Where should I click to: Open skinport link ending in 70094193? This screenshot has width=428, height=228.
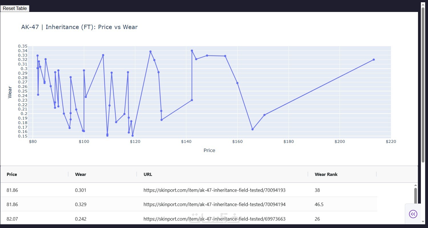pos(214,190)
